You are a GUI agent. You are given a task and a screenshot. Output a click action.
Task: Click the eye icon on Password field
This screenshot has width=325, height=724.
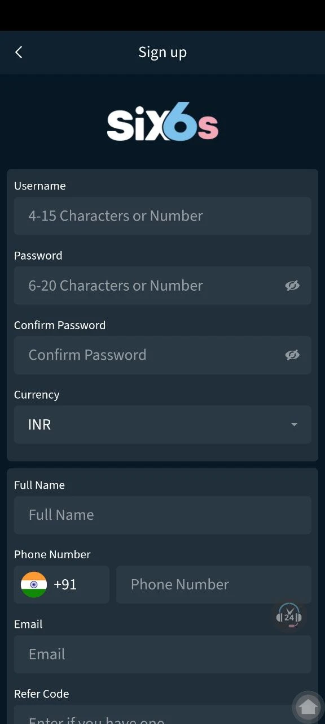(292, 286)
